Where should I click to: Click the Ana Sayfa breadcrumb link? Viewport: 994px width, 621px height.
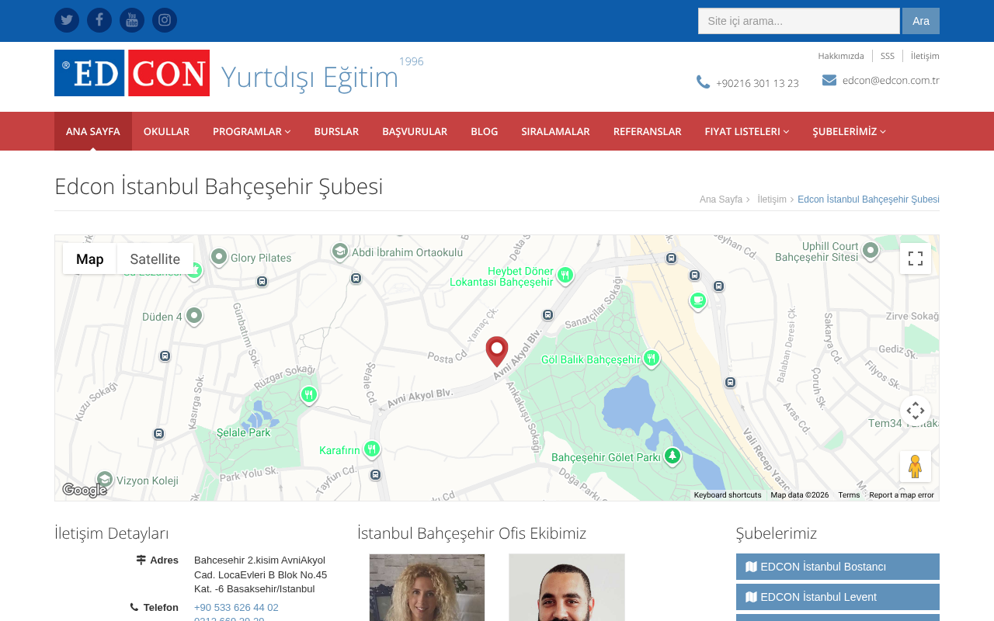click(x=721, y=199)
